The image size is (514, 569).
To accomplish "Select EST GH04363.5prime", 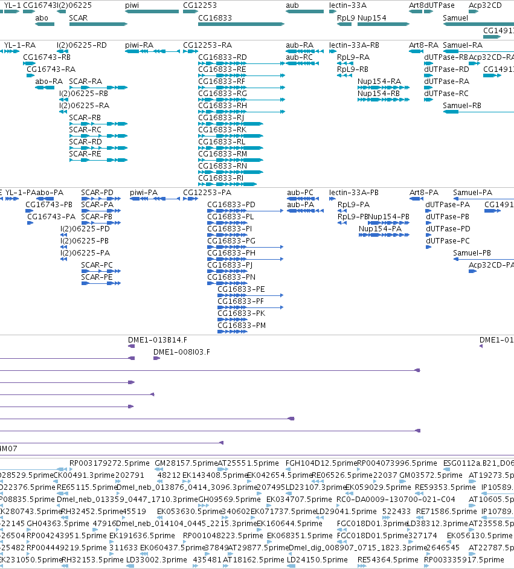I will click(58, 524).
